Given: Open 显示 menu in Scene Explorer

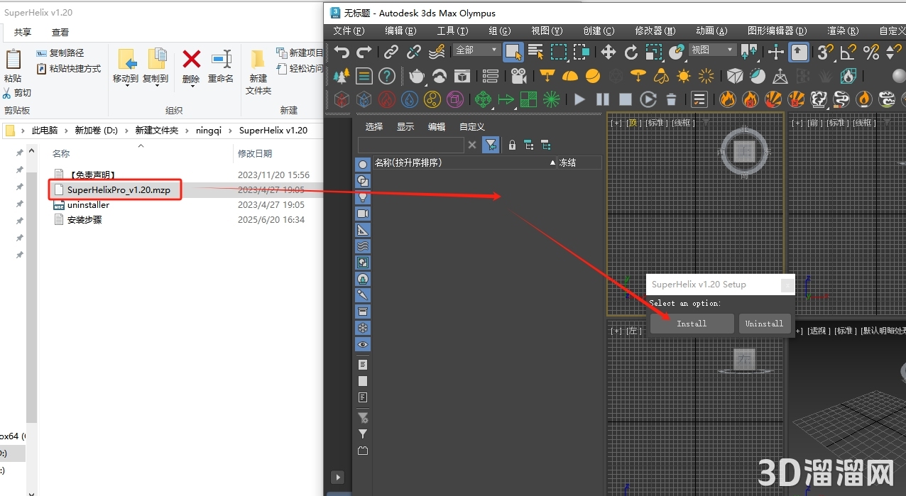Looking at the screenshot, I should coord(405,126).
